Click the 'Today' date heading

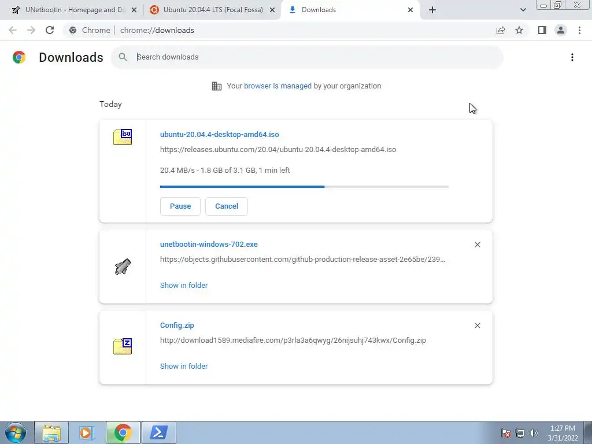tap(110, 104)
